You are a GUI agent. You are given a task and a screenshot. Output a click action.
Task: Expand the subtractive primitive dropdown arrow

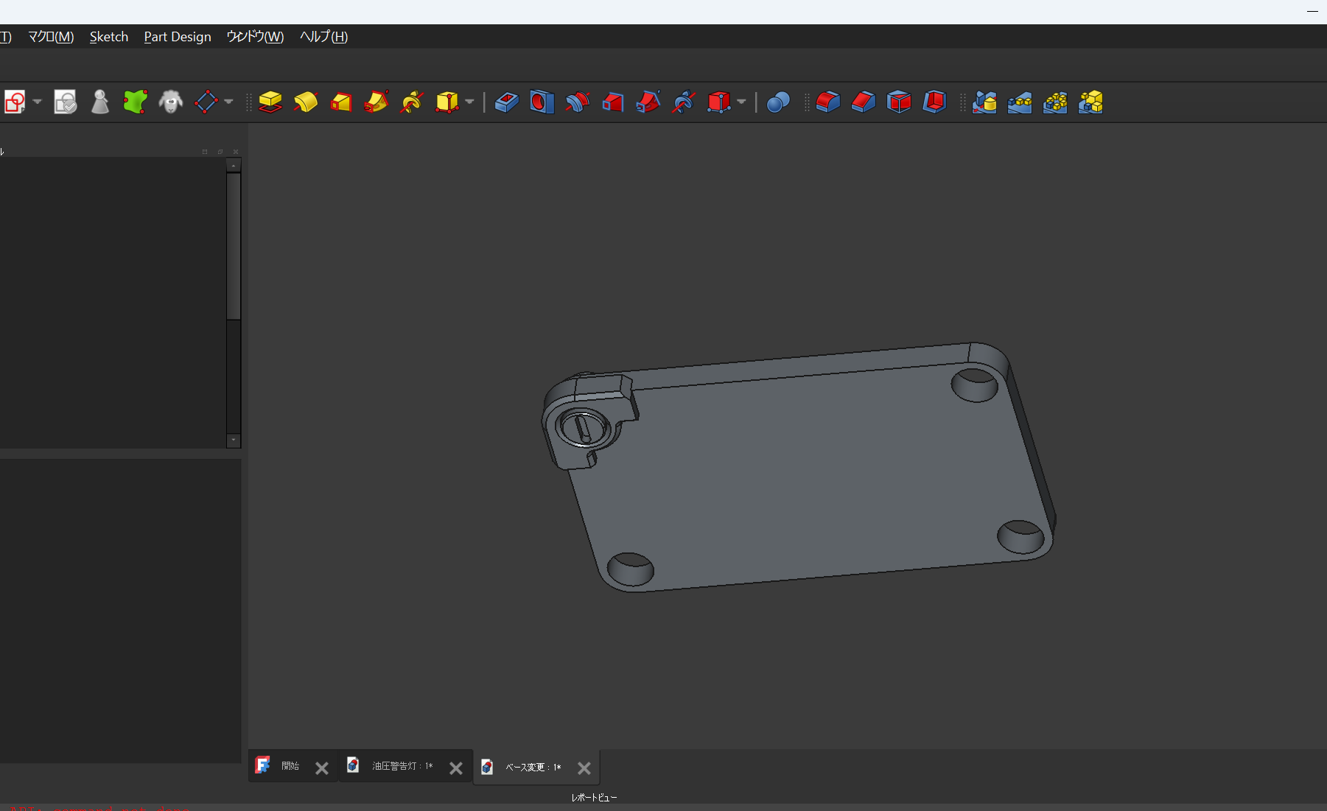[x=741, y=102]
